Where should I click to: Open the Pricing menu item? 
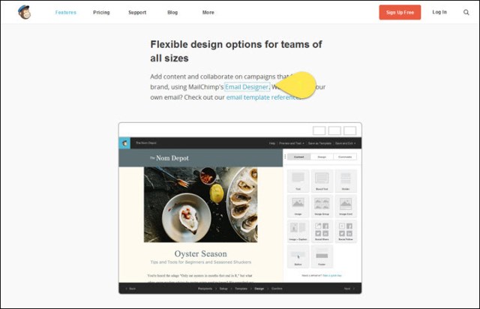[101, 13]
